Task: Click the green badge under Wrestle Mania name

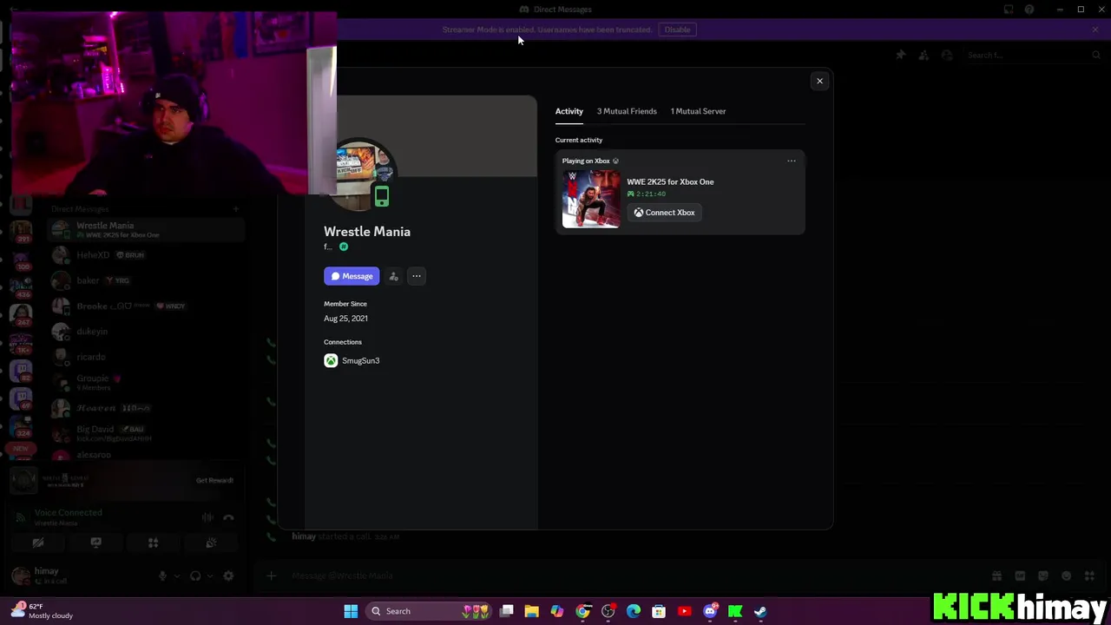Action: [344, 247]
